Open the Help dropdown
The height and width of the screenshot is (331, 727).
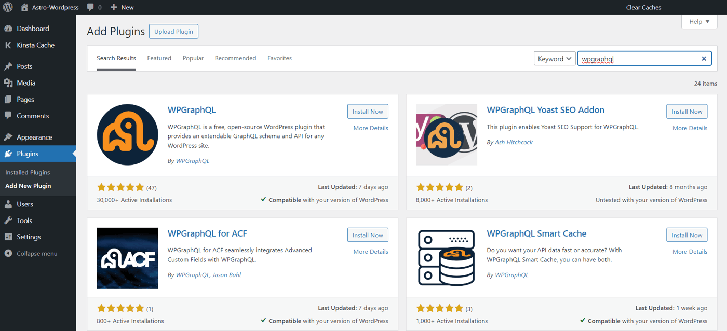click(x=698, y=21)
